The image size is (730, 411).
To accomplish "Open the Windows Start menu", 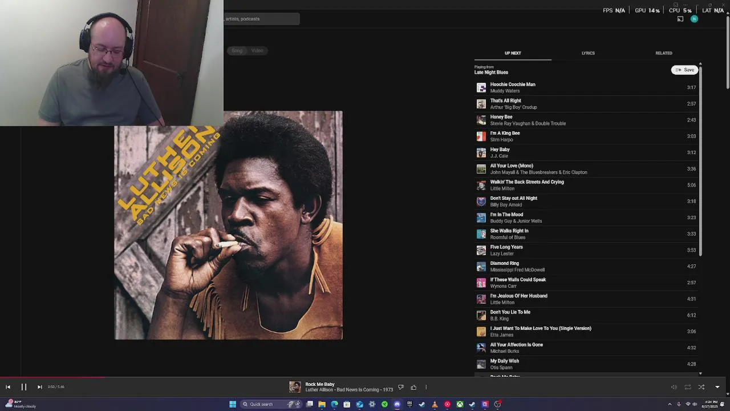I will 233,404.
